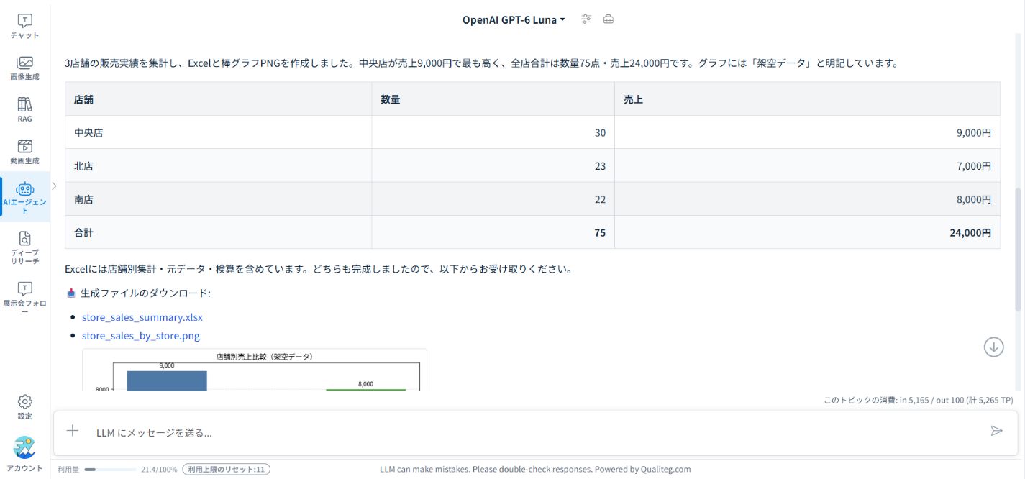This screenshot has width=1025, height=479.
Task: Click the 生成ファイルのダウンロード heading
Action: [145, 293]
